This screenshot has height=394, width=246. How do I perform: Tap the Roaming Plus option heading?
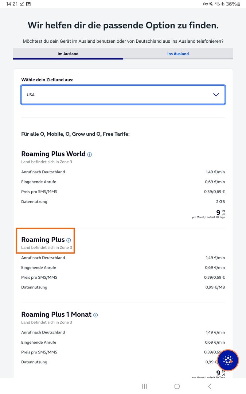point(43,240)
